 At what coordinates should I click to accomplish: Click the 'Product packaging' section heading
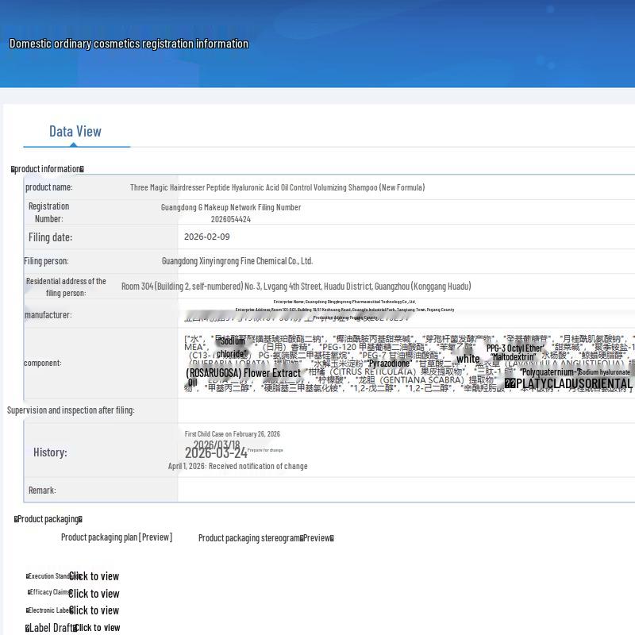coord(48,519)
